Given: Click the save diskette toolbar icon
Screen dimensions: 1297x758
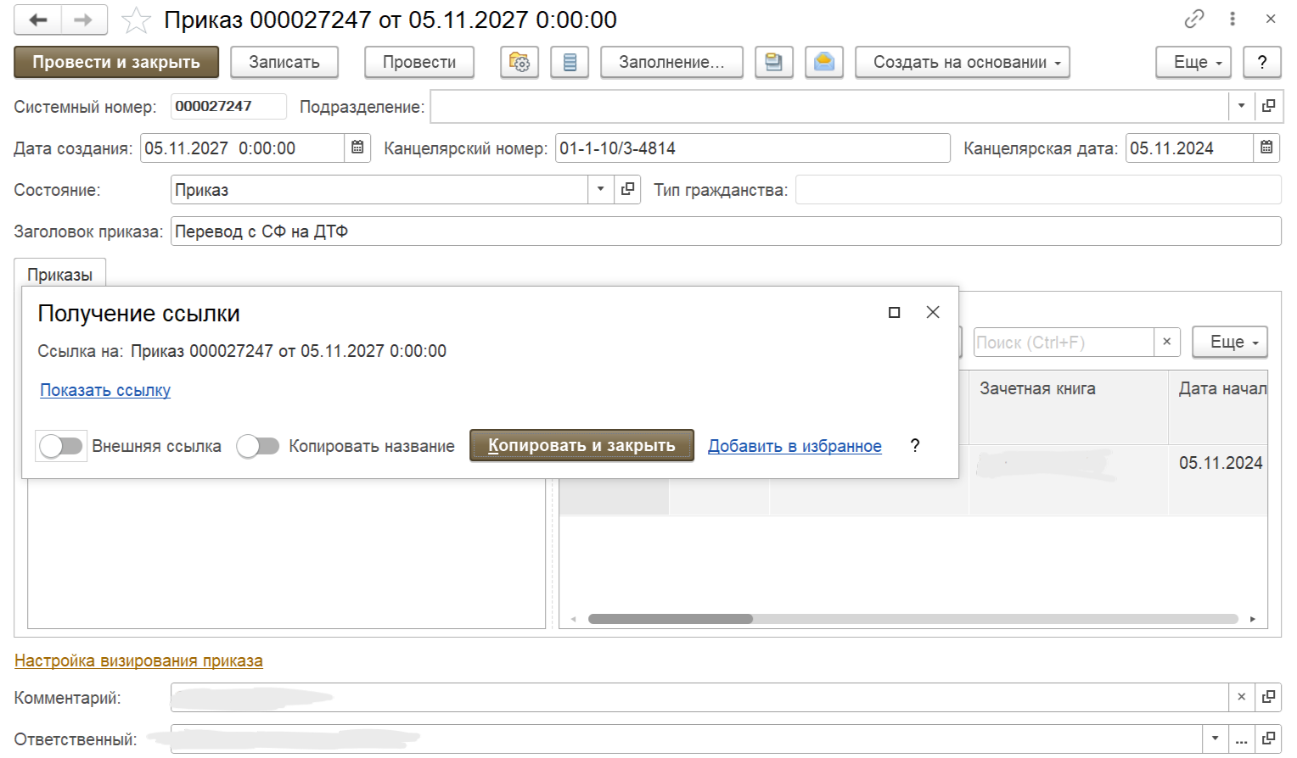Looking at the screenshot, I should click(773, 63).
